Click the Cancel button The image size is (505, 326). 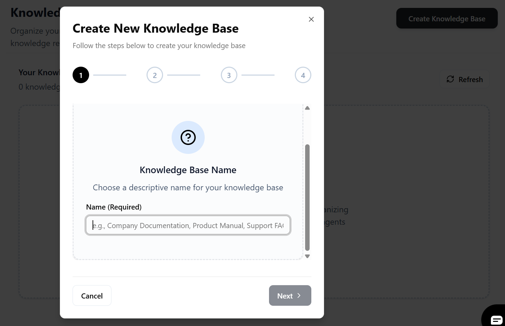[92, 295]
